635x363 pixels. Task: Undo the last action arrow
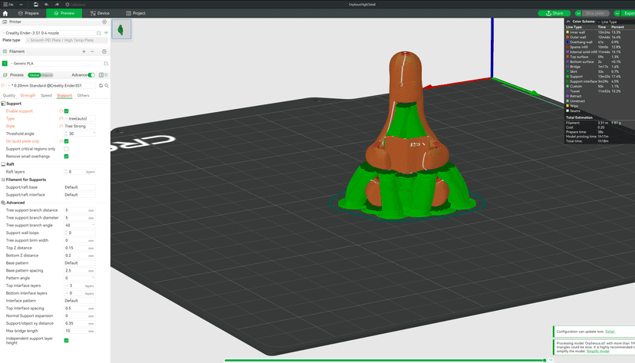pyautogui.click(x=47, y=5)
